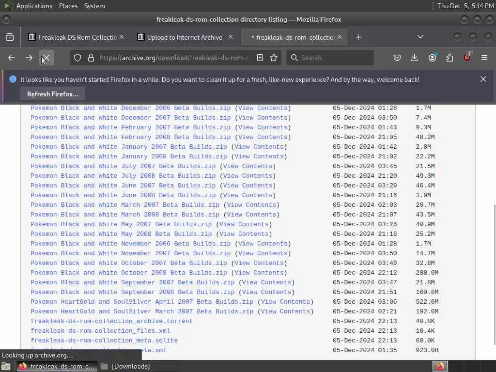Download October 2008 Beta Builds.zip
Screen dimensions: 496x372
click(129, 273)
